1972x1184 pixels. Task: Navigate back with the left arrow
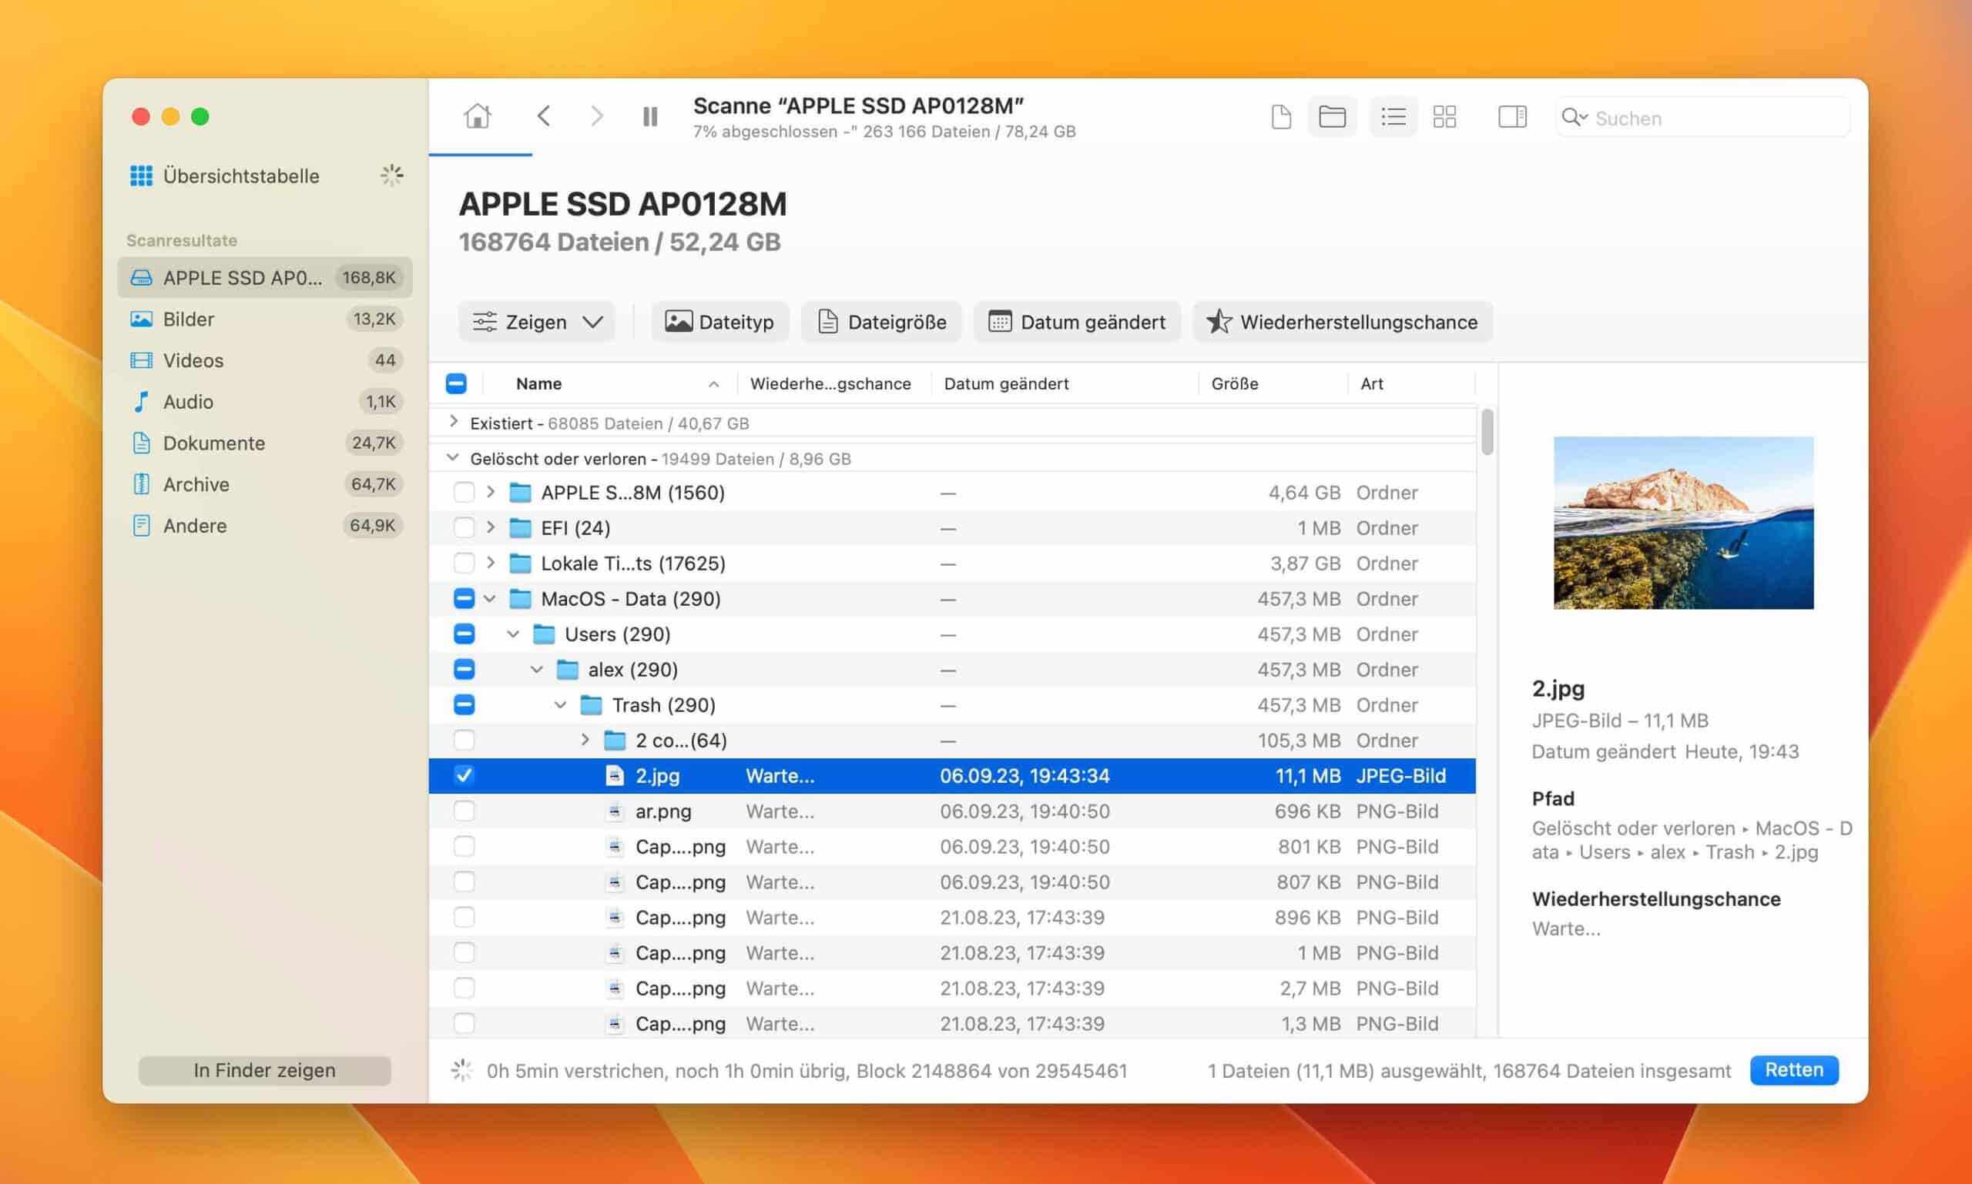coord(544,117)
